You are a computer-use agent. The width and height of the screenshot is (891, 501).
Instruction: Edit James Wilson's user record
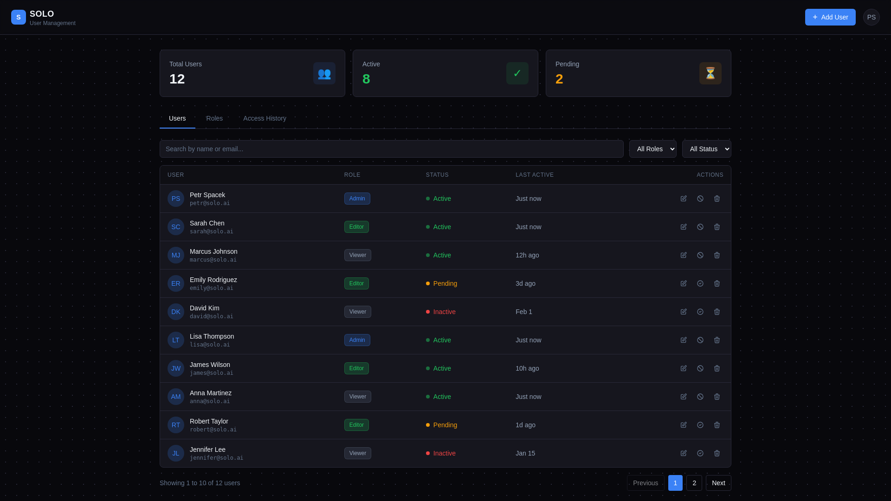point(684,368)
